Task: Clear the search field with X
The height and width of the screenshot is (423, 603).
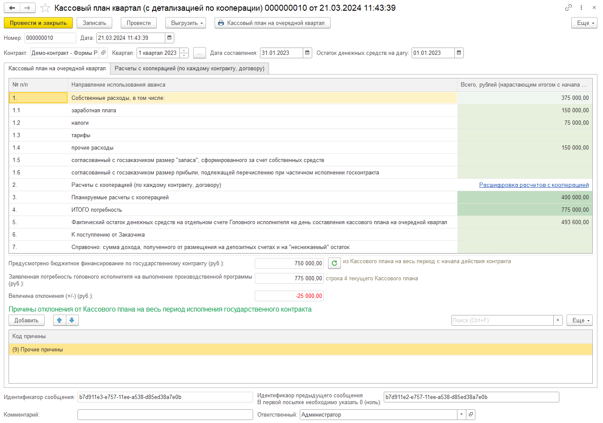Action: [558, 320]
